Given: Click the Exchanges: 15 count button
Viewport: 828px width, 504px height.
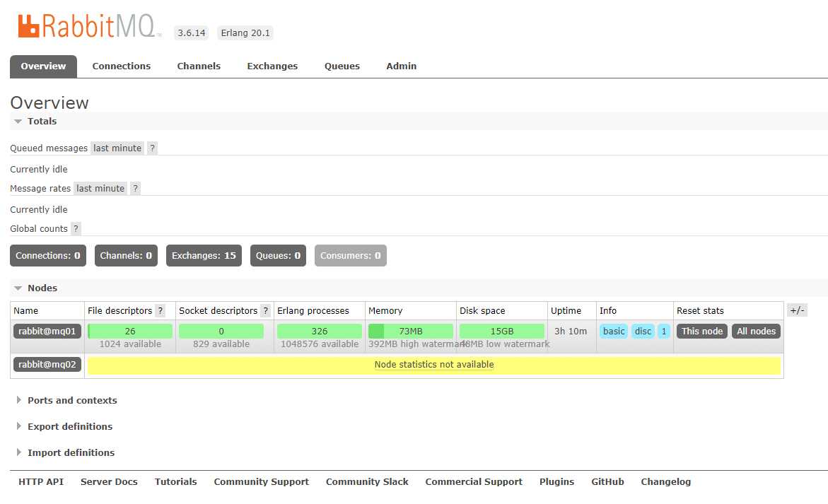Looking at the screenshot, I should point(204,255).
